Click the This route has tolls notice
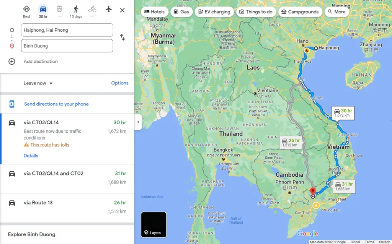 pyautogui.click(x=50, y=145)
